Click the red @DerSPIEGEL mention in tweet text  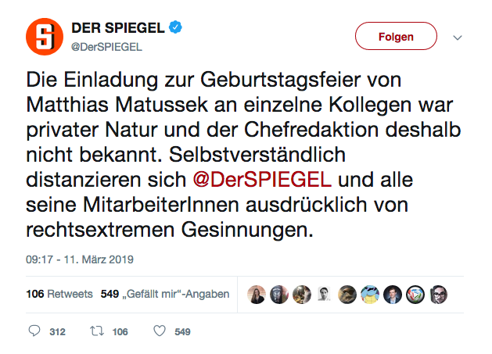click(x=263, y=178)
